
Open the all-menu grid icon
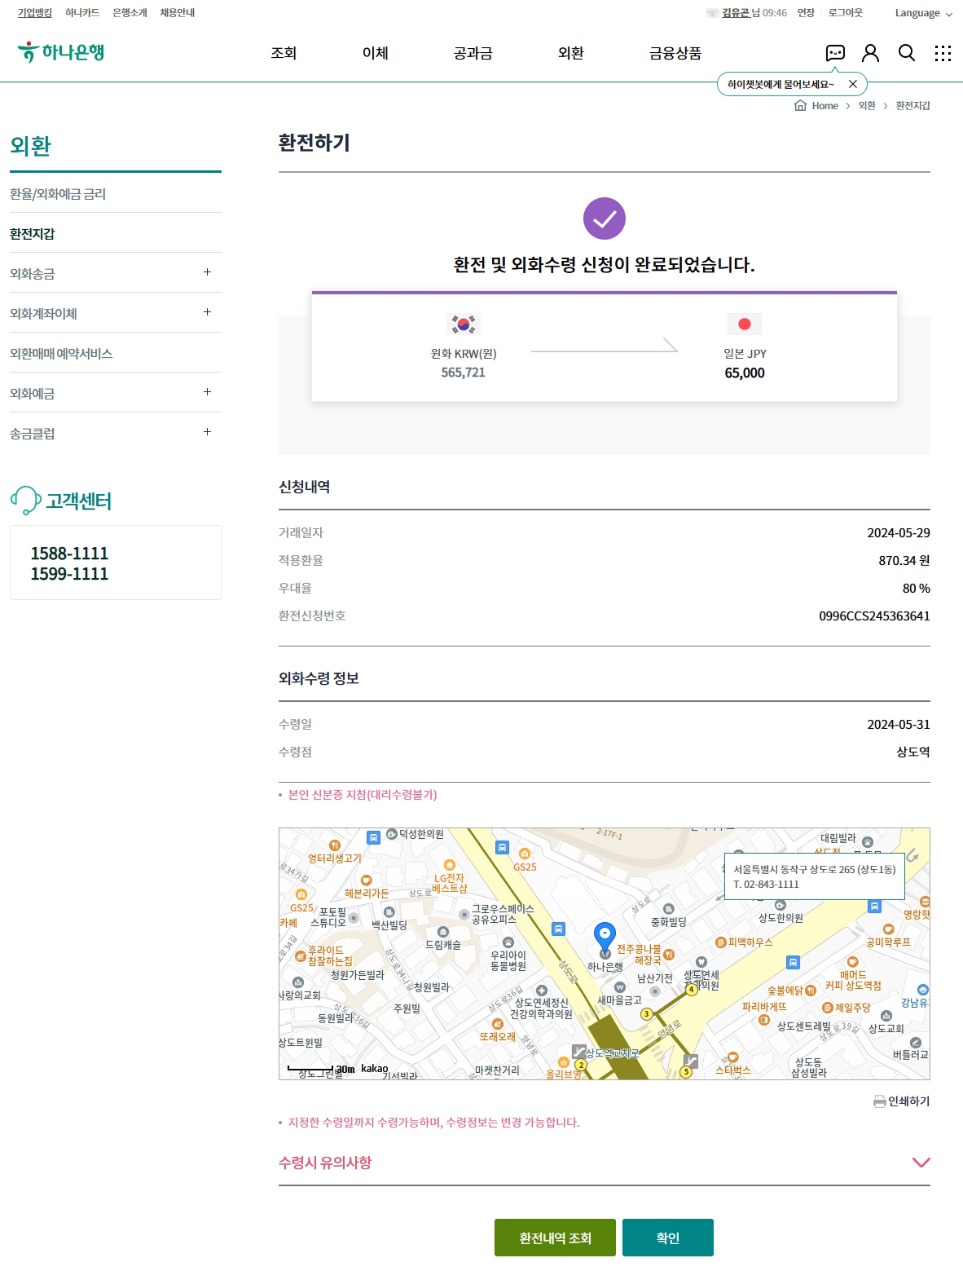942,54
